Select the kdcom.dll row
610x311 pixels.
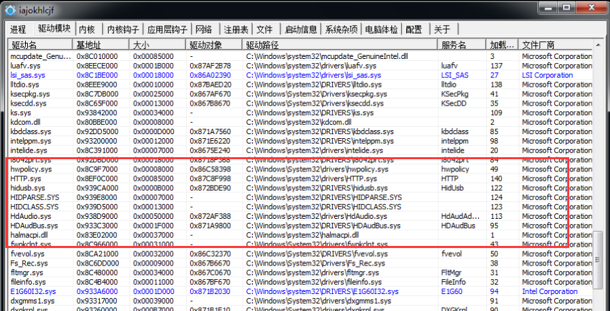(300, 123)
